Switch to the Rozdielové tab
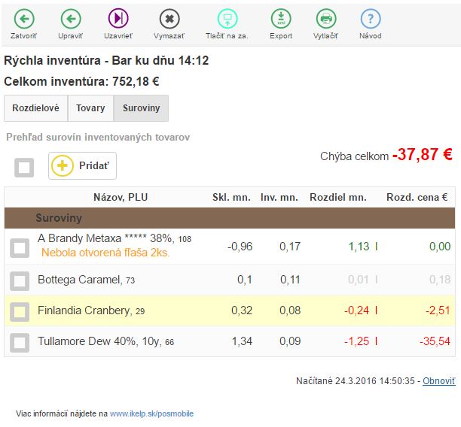The image size is (461, 427). [35, 108]
